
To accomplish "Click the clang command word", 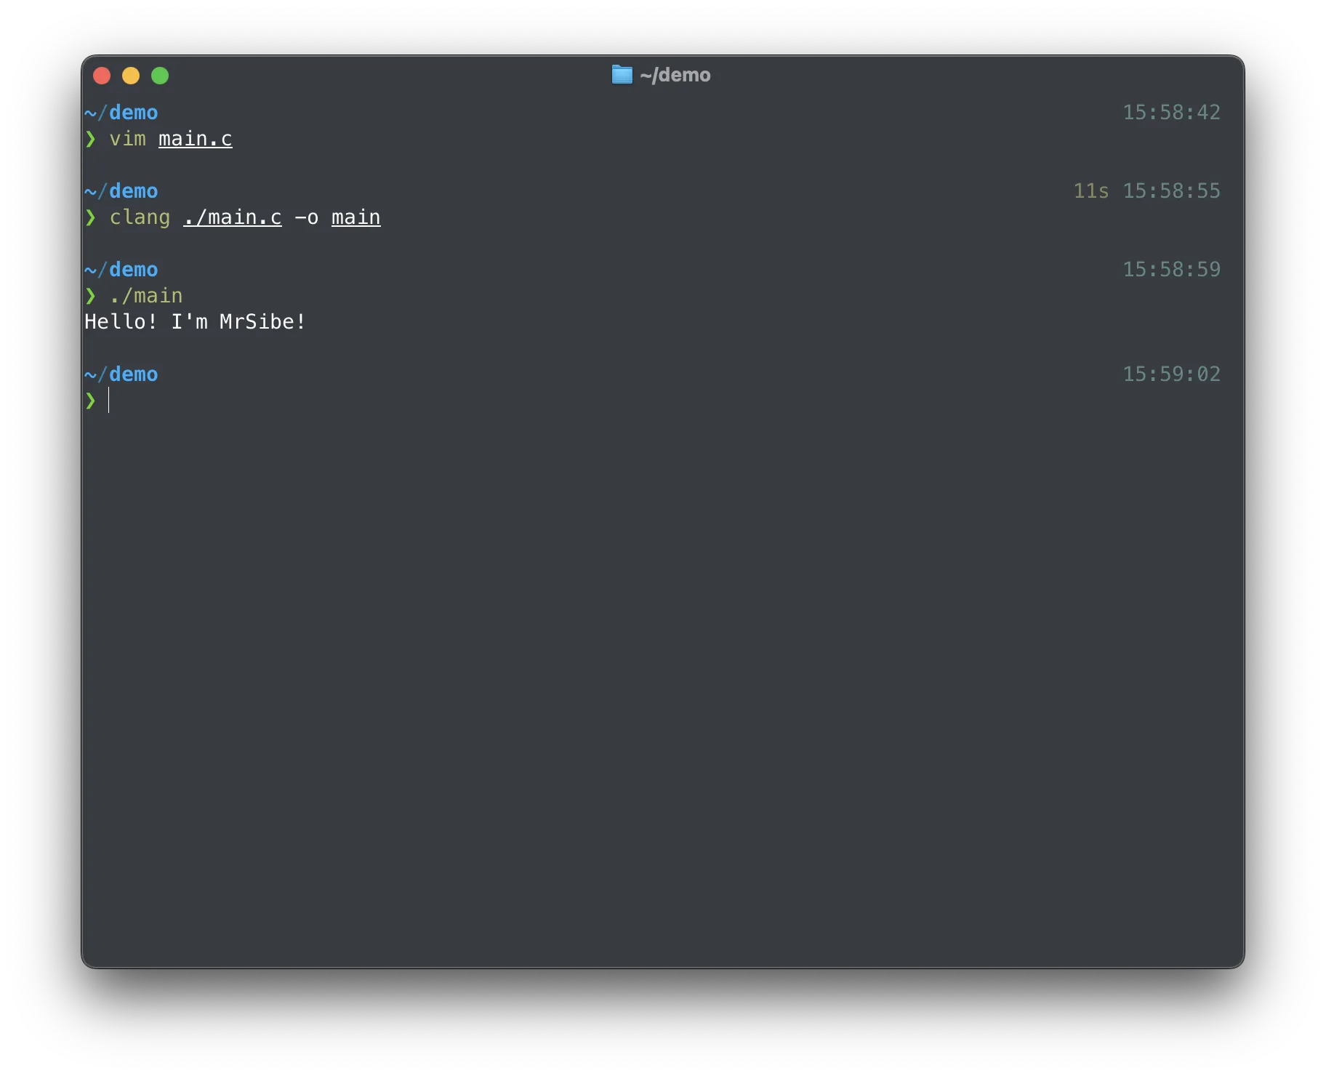I will click(140, 217).
